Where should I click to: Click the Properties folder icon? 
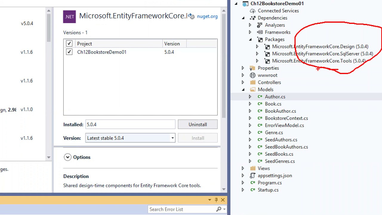pyautogui.click(x=252, y=68)
